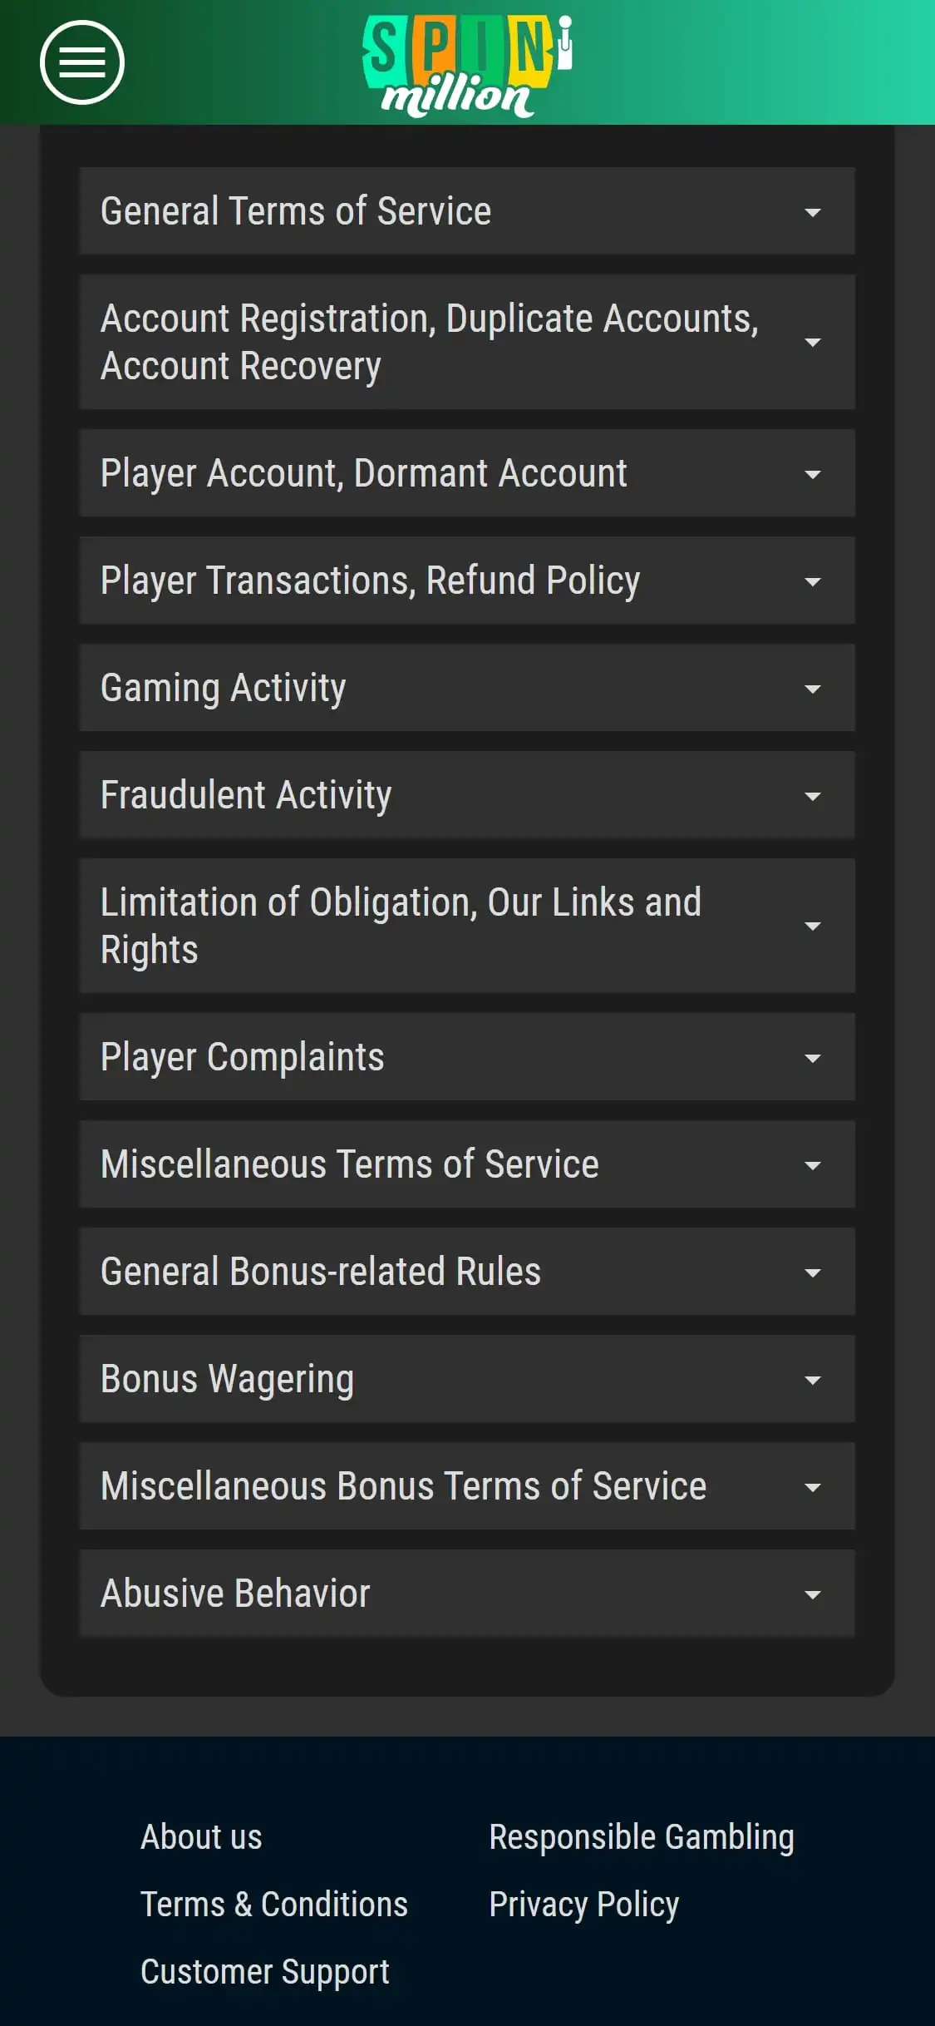The height and width of the screenshot is (2026, 935).
Task: Click the Player Complaints dropdown arrow
Action: 812,1058
